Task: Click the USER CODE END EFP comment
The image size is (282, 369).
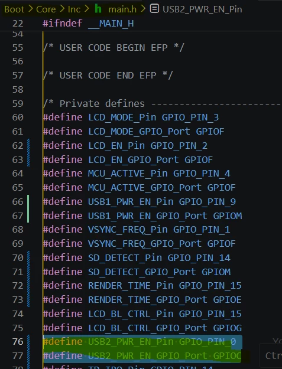Action: click(108, 76)
